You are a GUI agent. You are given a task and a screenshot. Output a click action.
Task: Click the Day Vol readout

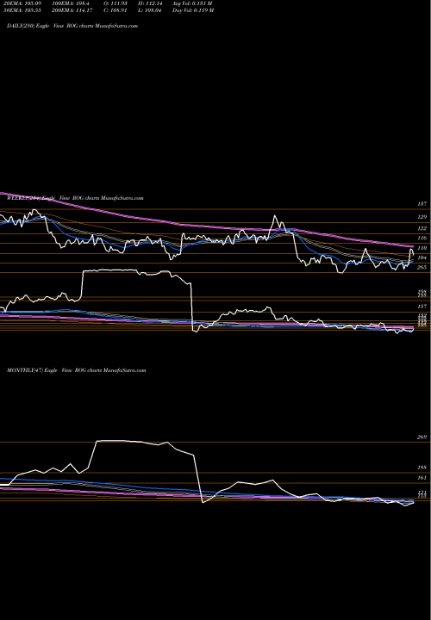click(193, 10)
